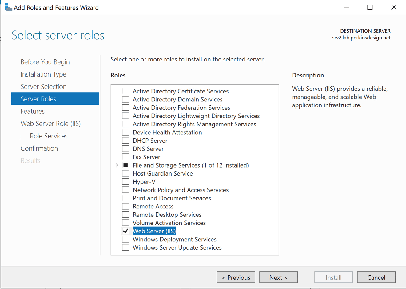The image size is (406, 289).
Task: Open the Installation Type page
Action: click(43, 74)
